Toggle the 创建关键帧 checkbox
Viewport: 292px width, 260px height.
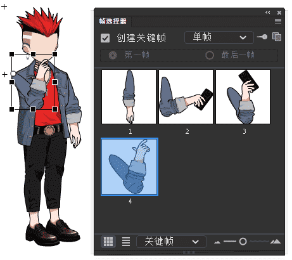[105, 38]
